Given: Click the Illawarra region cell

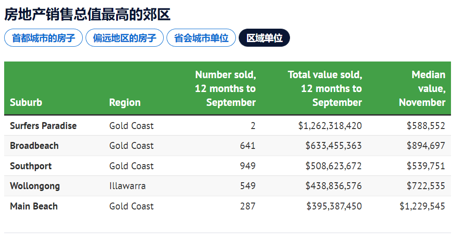Looking at the screenshot, I should (x=127, y=186).
